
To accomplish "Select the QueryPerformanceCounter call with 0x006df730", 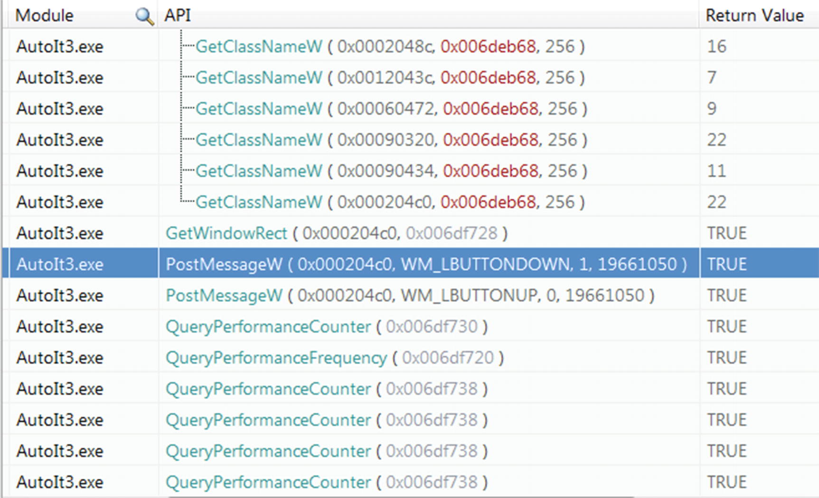I will (326, 327).
